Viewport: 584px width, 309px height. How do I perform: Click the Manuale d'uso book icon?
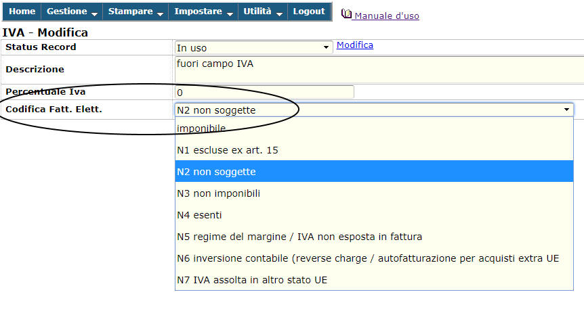coord(346,14)
